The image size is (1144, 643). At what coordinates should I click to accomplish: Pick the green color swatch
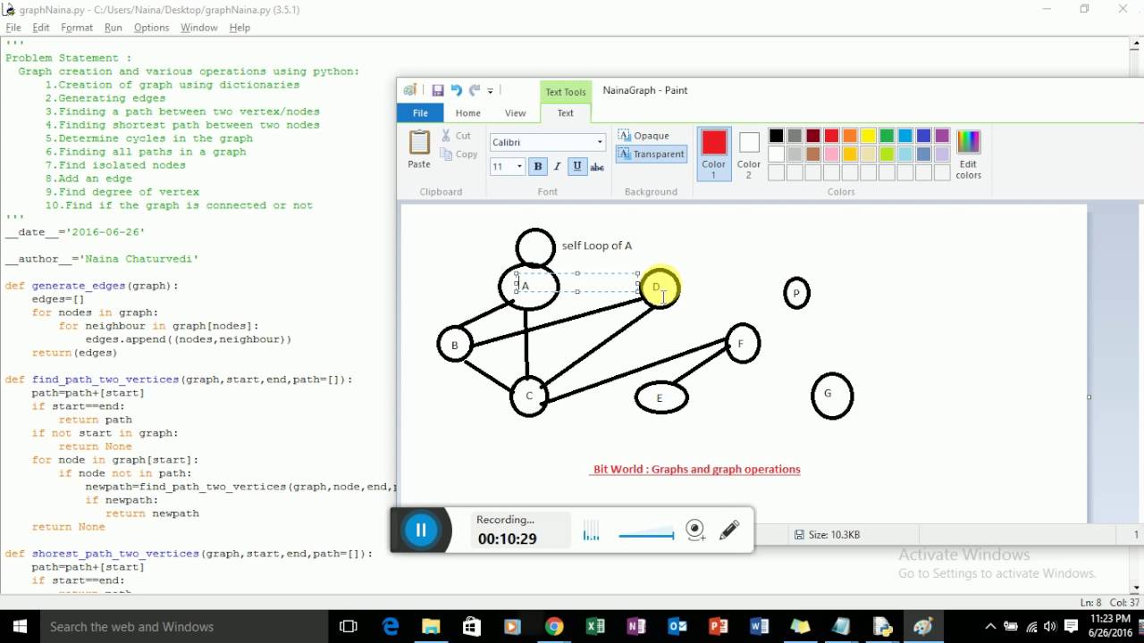tap(887, 136)
